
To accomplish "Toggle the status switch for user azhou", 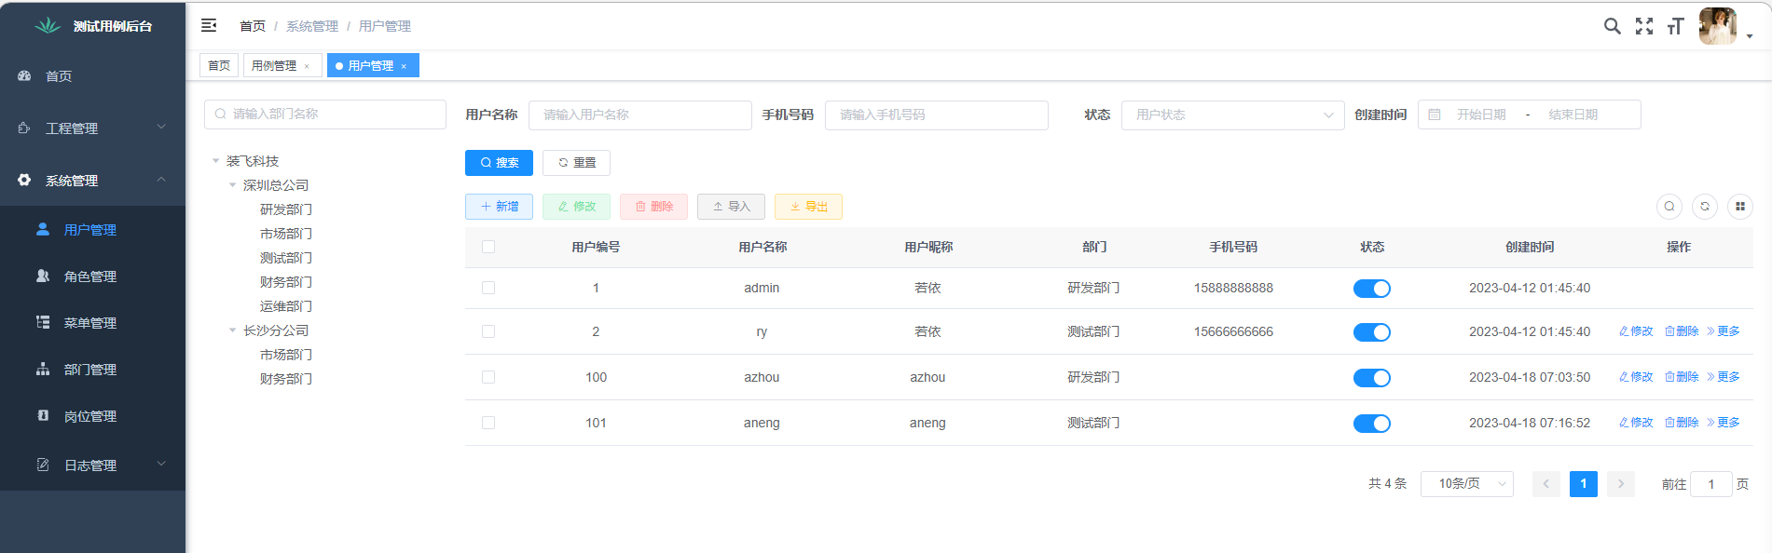I will (x=1371, y=378).
